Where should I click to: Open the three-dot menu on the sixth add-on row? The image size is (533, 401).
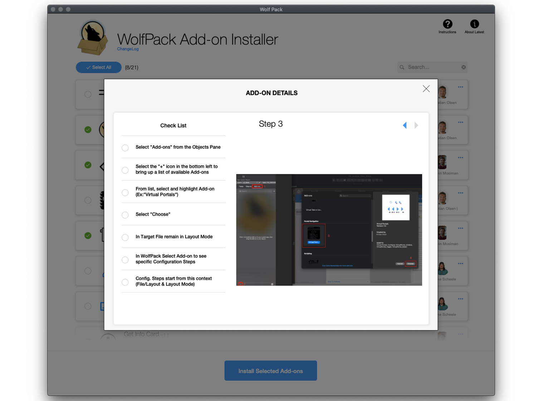[460, 264]
